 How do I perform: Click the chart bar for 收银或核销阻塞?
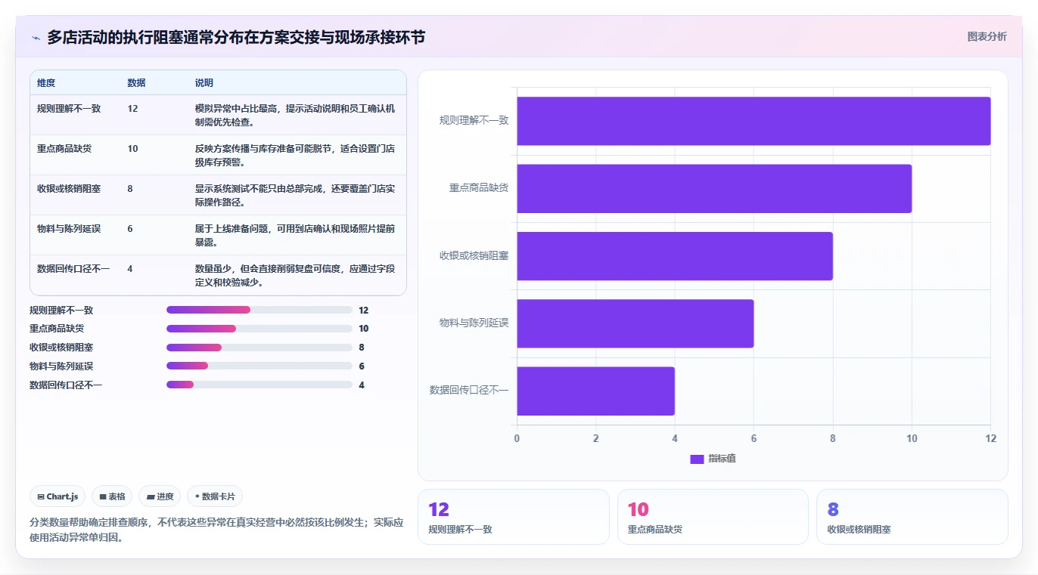click(x=675, y=255)
